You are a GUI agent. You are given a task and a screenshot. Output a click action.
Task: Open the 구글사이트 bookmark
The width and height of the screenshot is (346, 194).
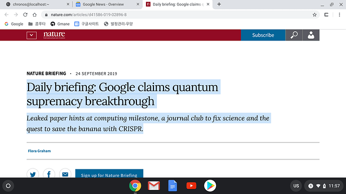[x=86, y=24]
